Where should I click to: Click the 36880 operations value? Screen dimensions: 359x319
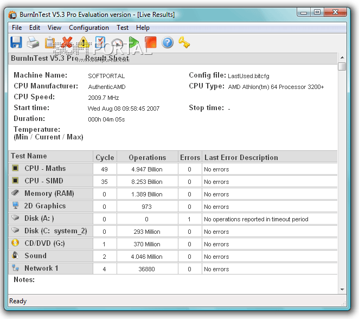coord(146,269)
